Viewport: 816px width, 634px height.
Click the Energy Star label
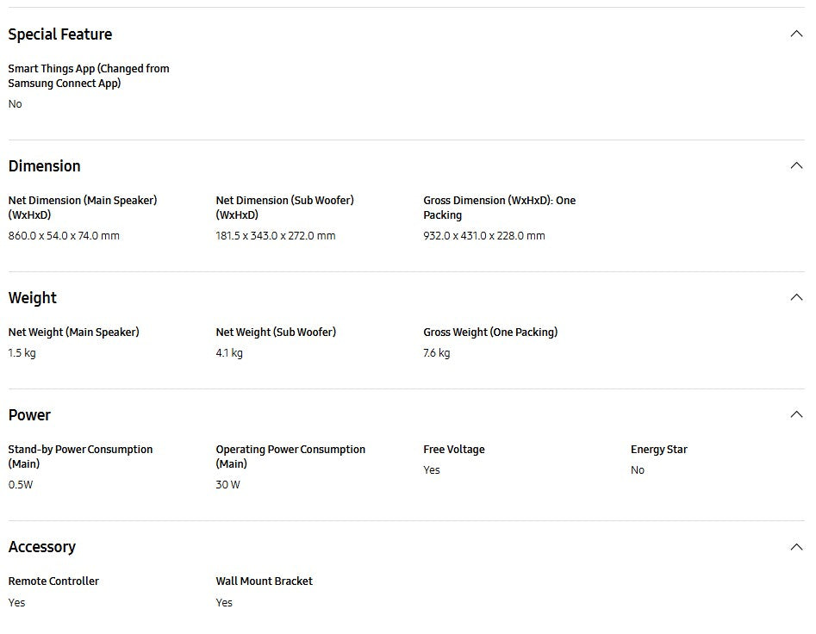coord(659,450)
